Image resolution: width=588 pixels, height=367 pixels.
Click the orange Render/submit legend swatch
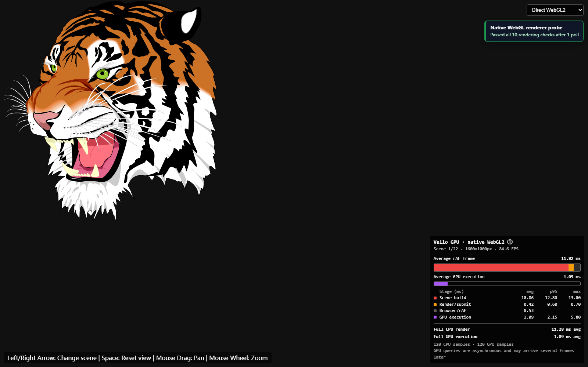[x=435, y=305]
